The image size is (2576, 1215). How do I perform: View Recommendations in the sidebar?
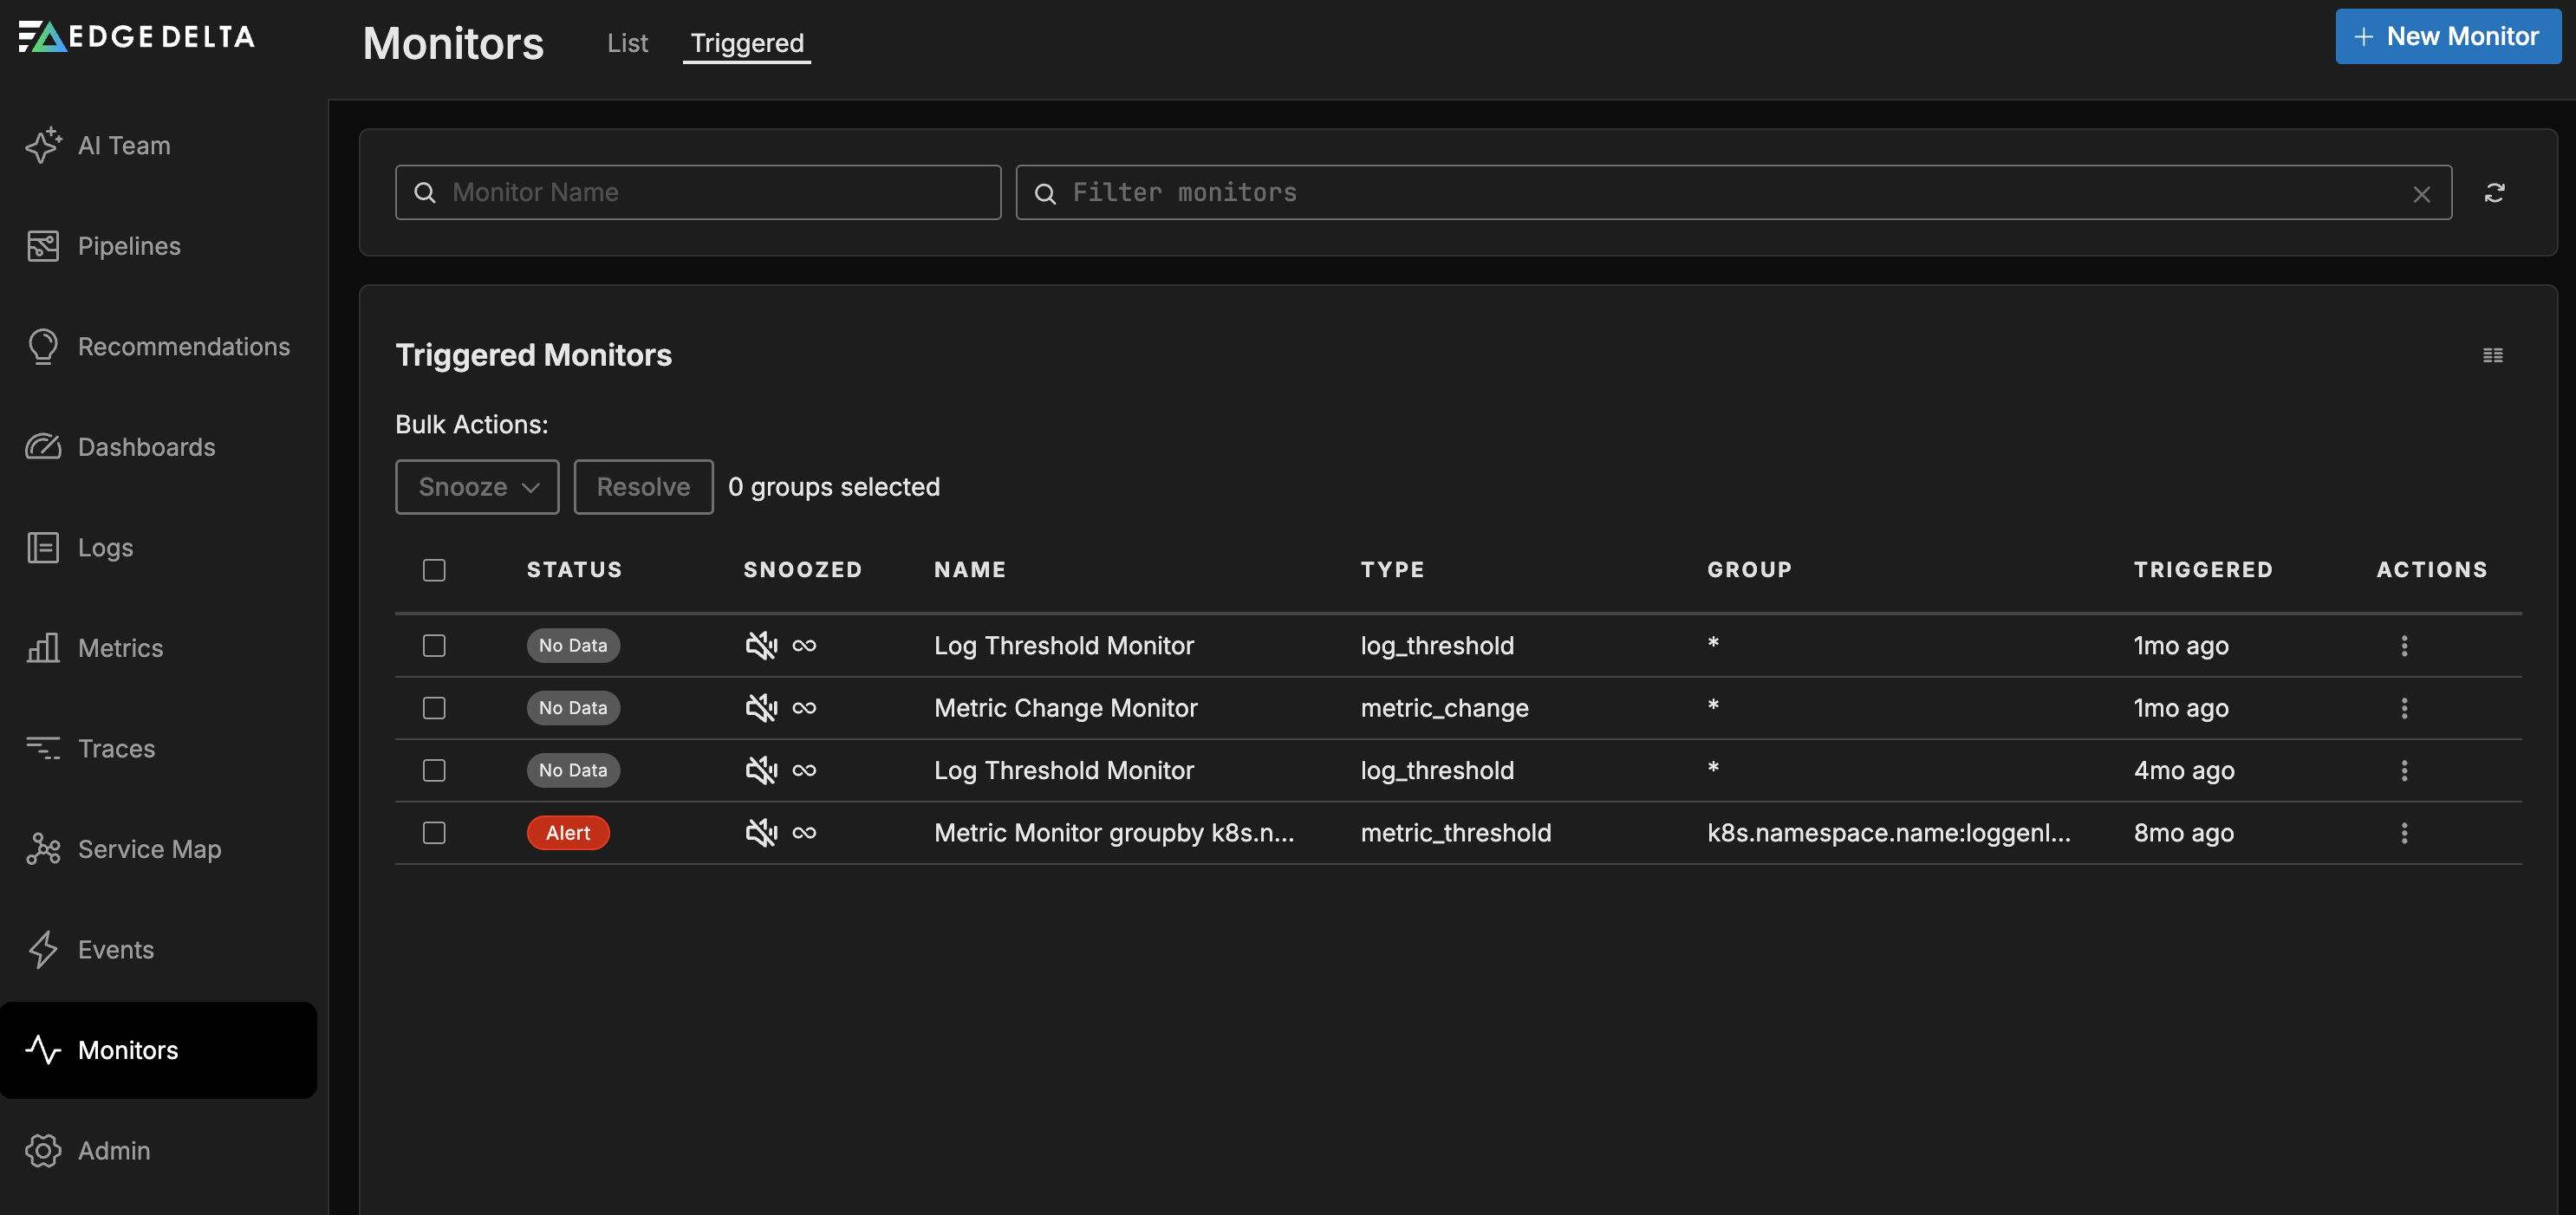click(184, 346)
